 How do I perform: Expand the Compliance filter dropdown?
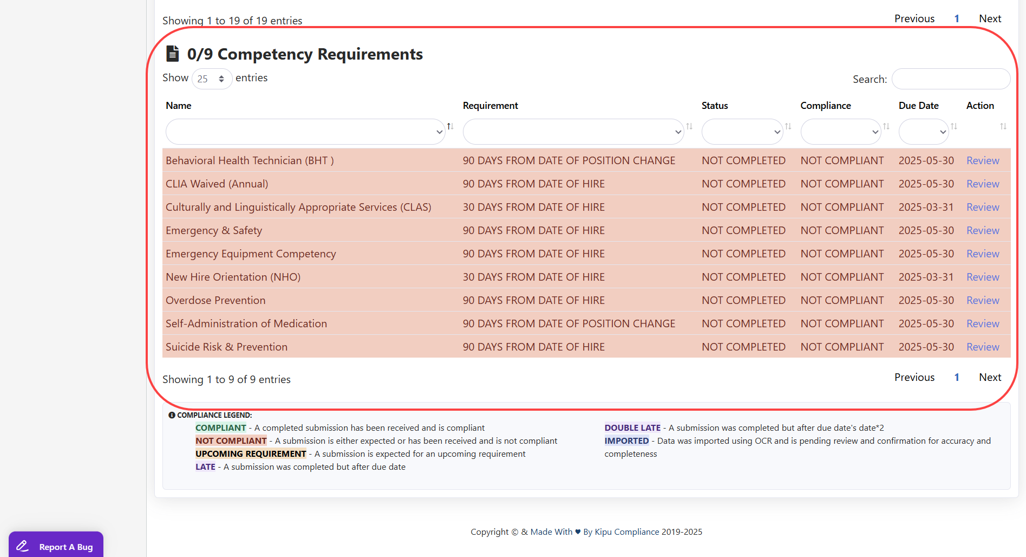(840, 132)
